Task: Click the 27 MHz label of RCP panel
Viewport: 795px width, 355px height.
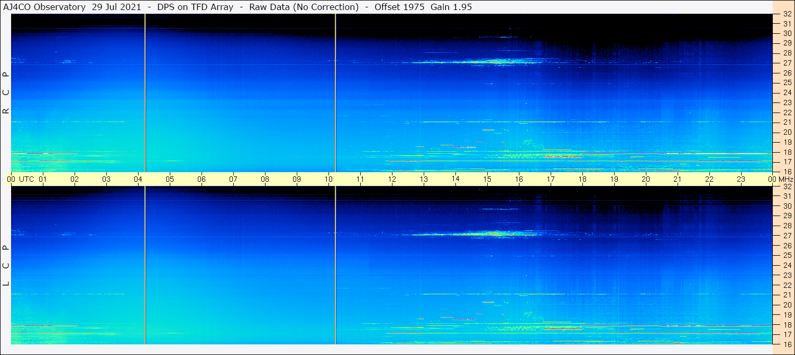Action: point(787,63)
